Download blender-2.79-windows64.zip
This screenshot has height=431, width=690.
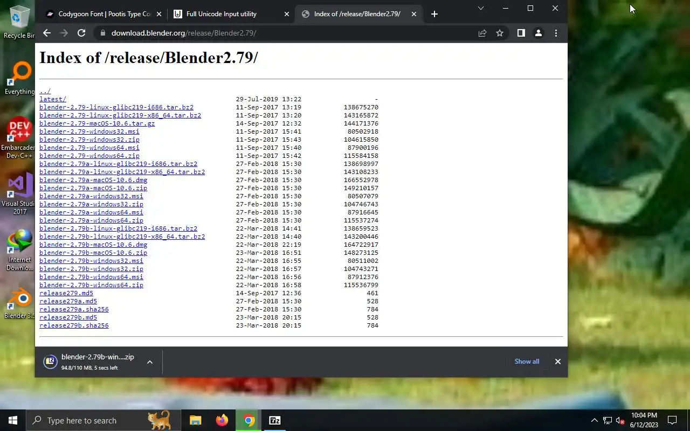click(89, 156)
